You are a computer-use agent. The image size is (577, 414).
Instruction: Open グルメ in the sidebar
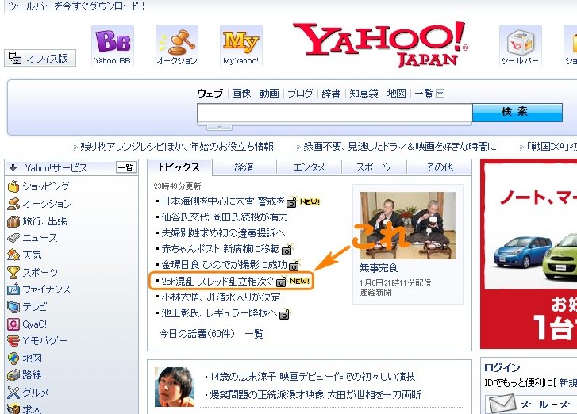point(28,393)
